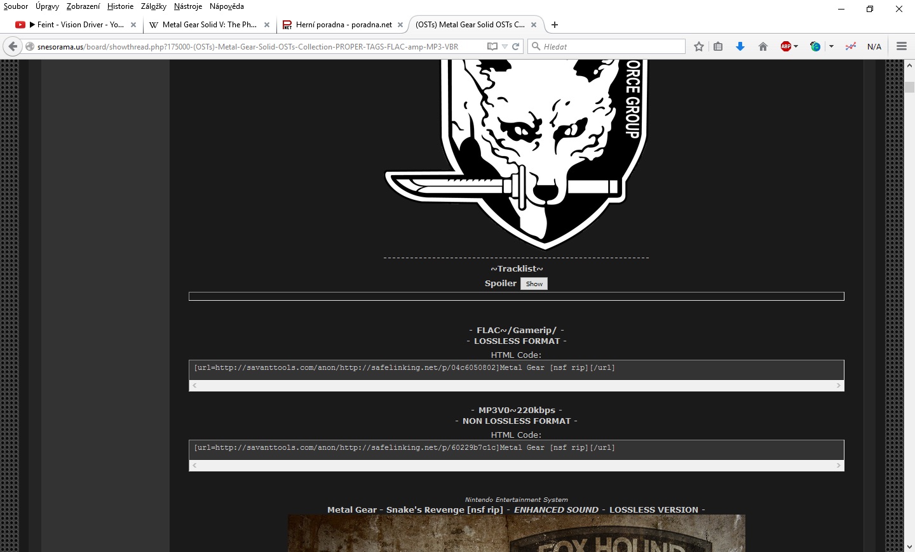This screenshot has height=552, width=915.
Task: Click the N/A toolbar button
Action: (x=874, y=46)
